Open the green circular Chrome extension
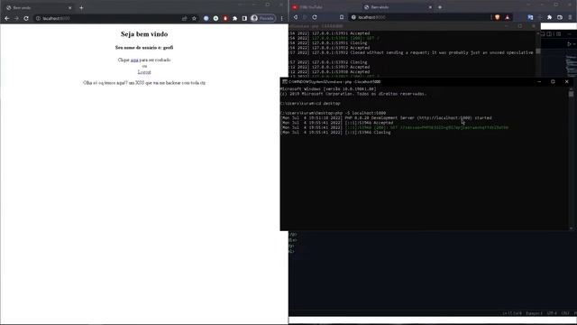Viewport: 577px width, 325px height. [x=215, y=18]
